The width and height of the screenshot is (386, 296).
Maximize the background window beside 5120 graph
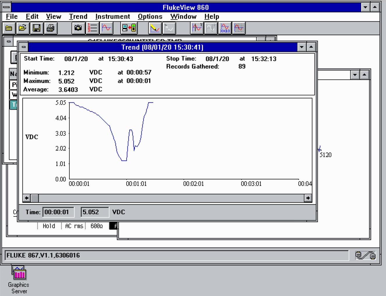pos(364,75)
